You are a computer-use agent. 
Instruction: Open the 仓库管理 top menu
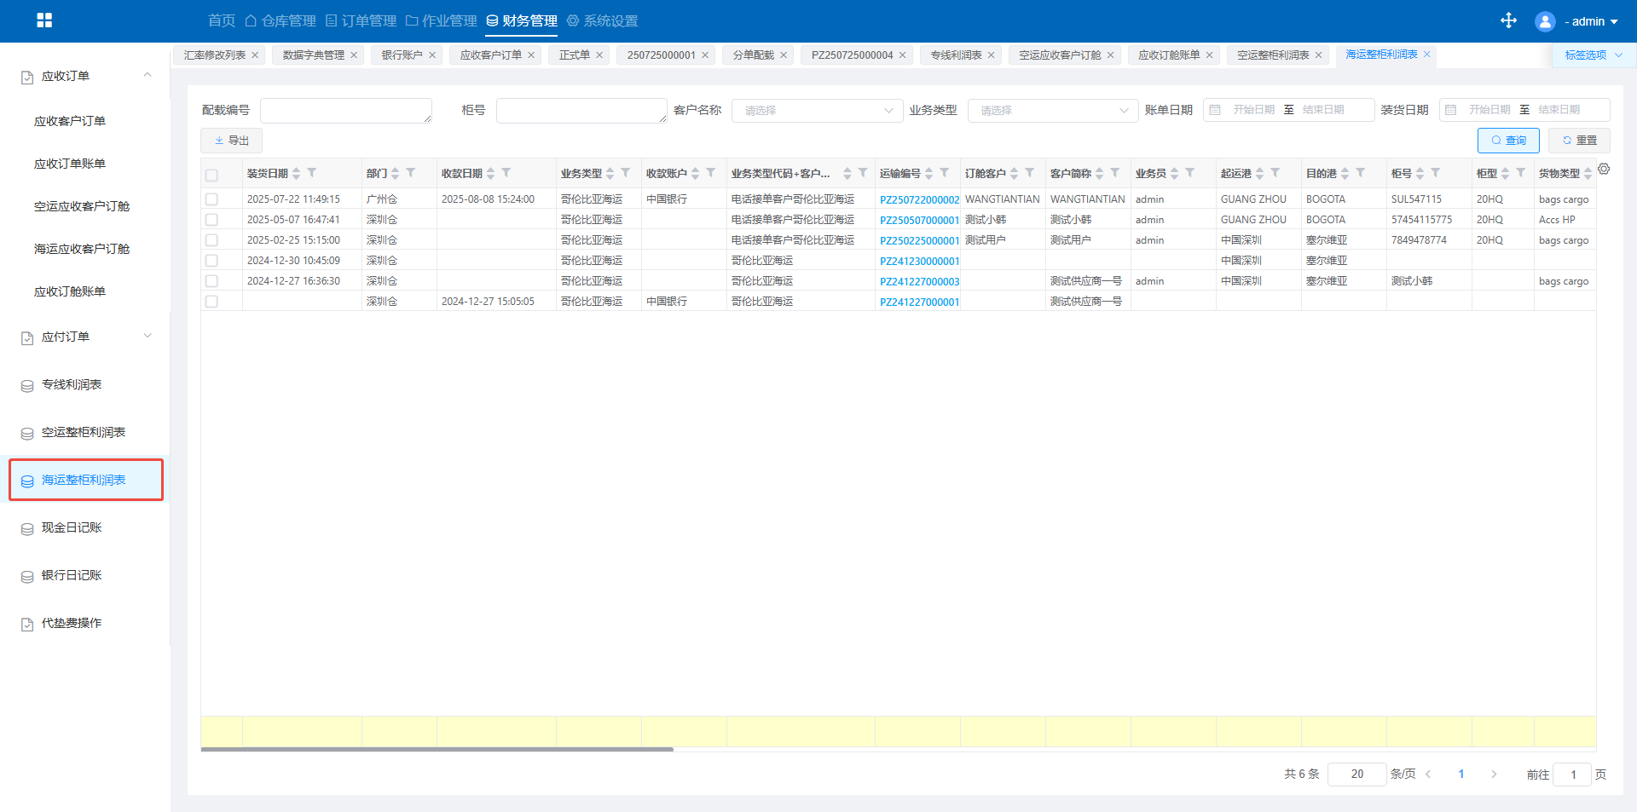[281, 20]
